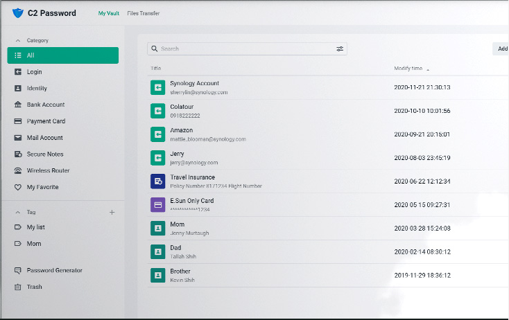The image size is (509, 320).
Task: Focus the Search input field
Action: pos(247,48)
